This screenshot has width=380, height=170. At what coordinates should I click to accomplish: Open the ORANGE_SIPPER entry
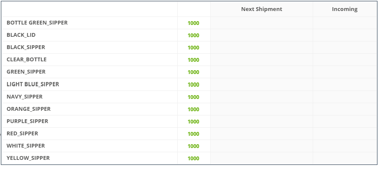tap(29, 109)
